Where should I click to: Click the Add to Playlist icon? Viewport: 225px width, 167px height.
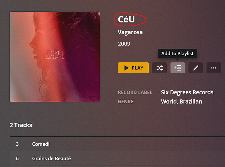pyautogui.click(x=177, y=68)
